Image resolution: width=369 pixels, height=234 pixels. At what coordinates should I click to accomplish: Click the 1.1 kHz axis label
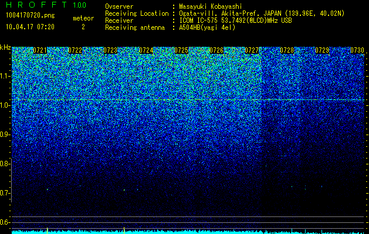pos(5,76)
